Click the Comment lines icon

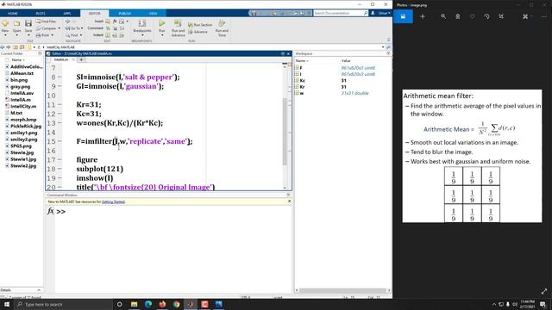click(x=108, y=28)
